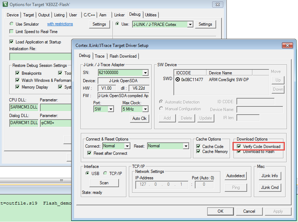Disable Cache Code option
Screen dimensions: 298x222
pyautogui.click(x=198, y=147)
